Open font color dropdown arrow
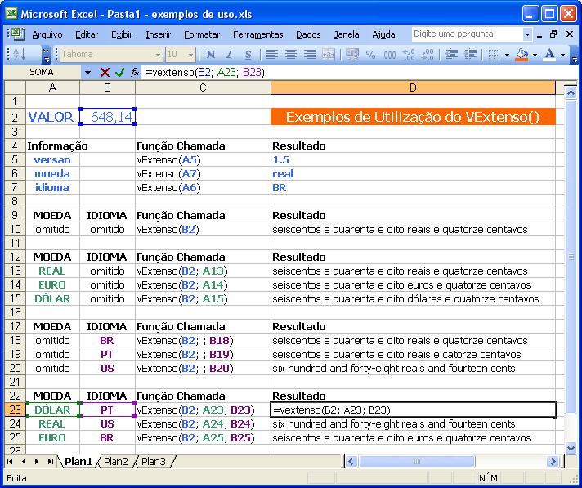Image resolution: width=582 pixels, height=488 pixels. click(x=562, y=55)
